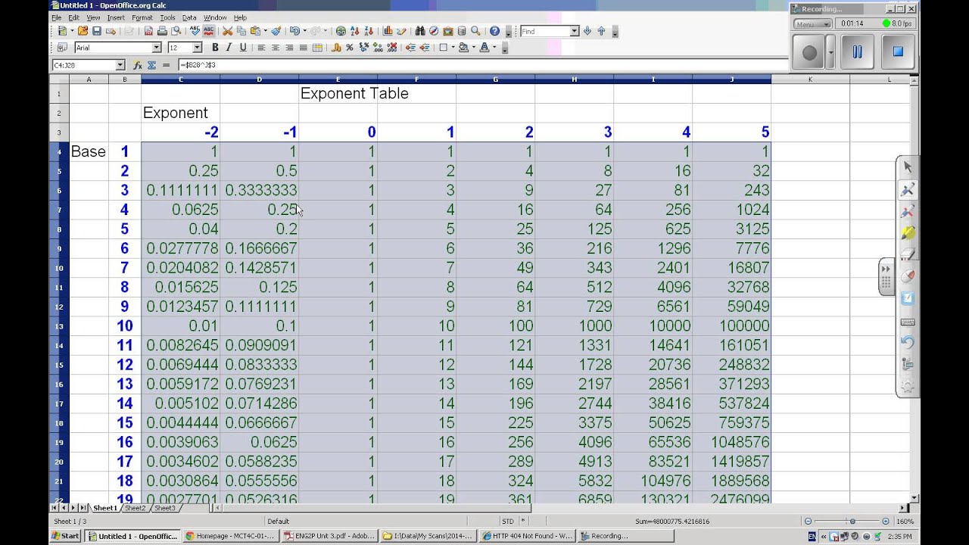Sort the selection in descending order
This screenshot has height=545, width=969.
click(369, 31)
